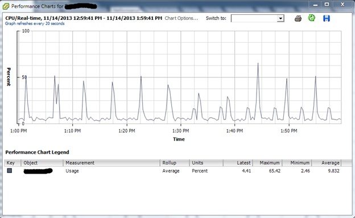Click the highest CPU spike near 1:44 PM

click(x=258, y=63)
